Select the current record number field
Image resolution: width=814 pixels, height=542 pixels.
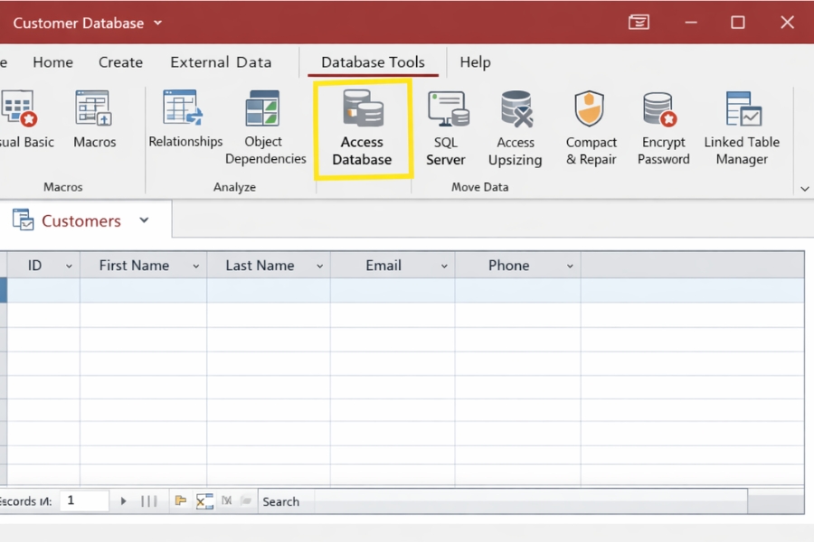click(84, 500)
